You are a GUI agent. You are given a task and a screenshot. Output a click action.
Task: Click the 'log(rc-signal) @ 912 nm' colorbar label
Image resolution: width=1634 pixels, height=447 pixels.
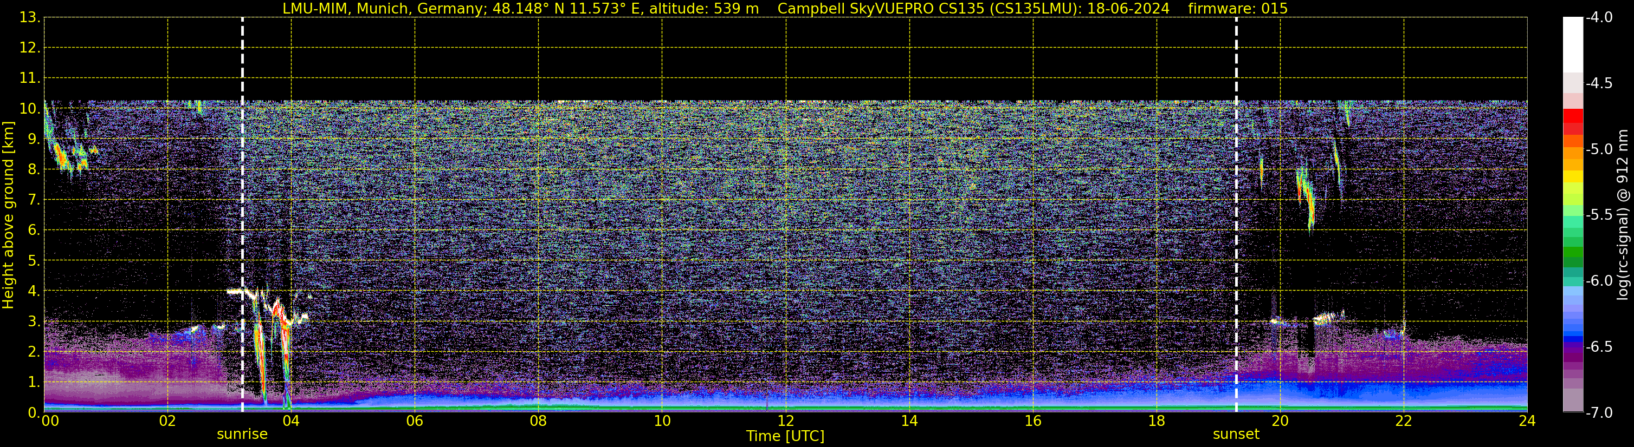point(1623,215)
